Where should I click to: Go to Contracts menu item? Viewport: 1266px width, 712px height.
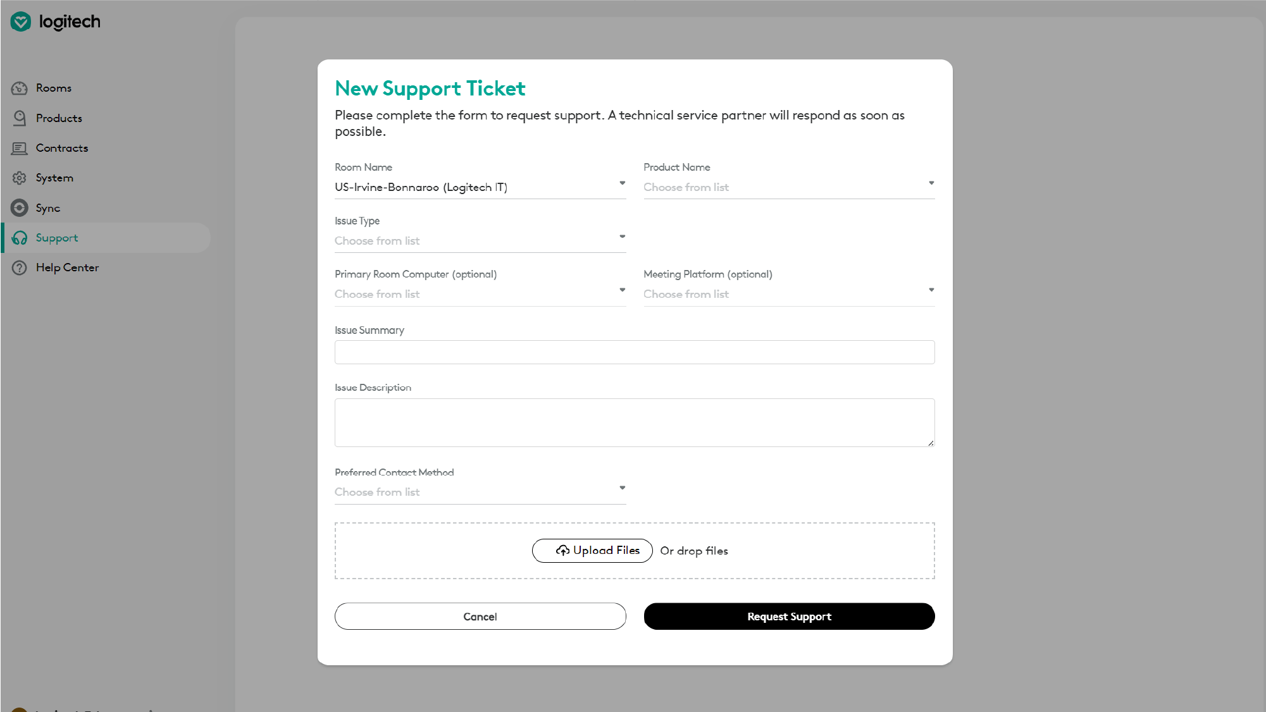click(62, 149)
